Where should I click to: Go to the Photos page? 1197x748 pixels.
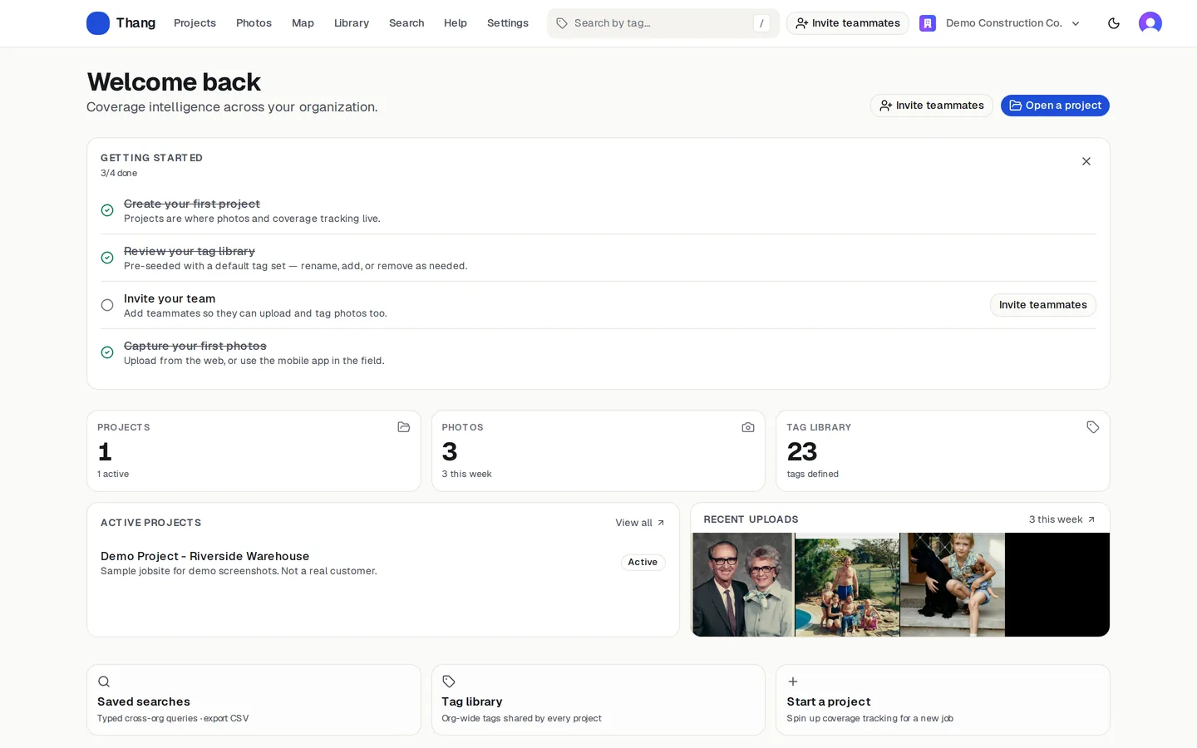pos(254,23)
